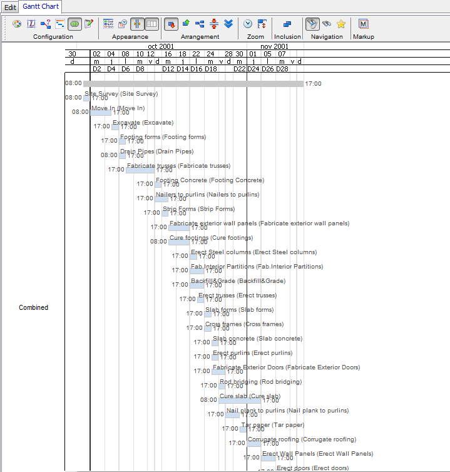Click the red vertical compress arrows icon
450x472 pixels.
(x=214, y=24)
